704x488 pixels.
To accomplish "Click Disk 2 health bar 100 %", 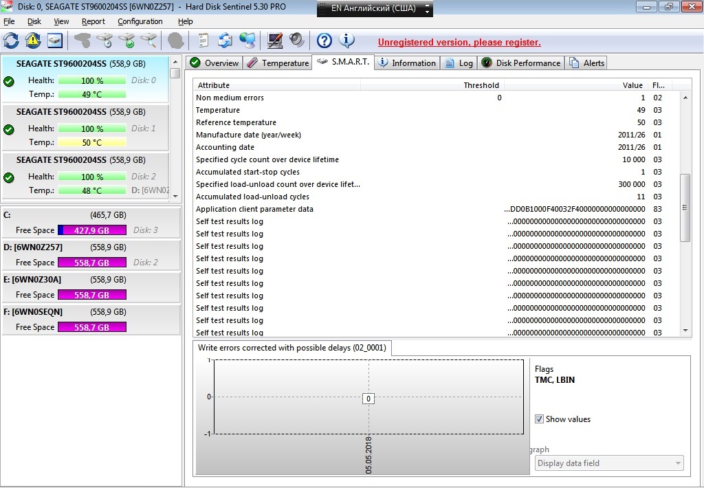I will point(92,177).
